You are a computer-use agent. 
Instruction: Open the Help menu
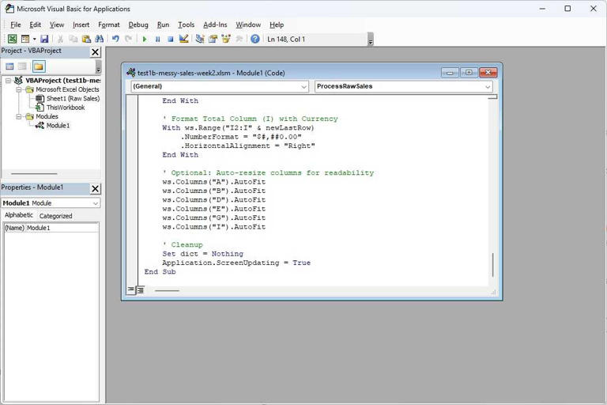point(277,25)
